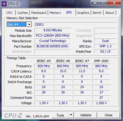Click the JEDEC #5 column header
This screenshot has width=123, height=121.
tap(44, 61)
